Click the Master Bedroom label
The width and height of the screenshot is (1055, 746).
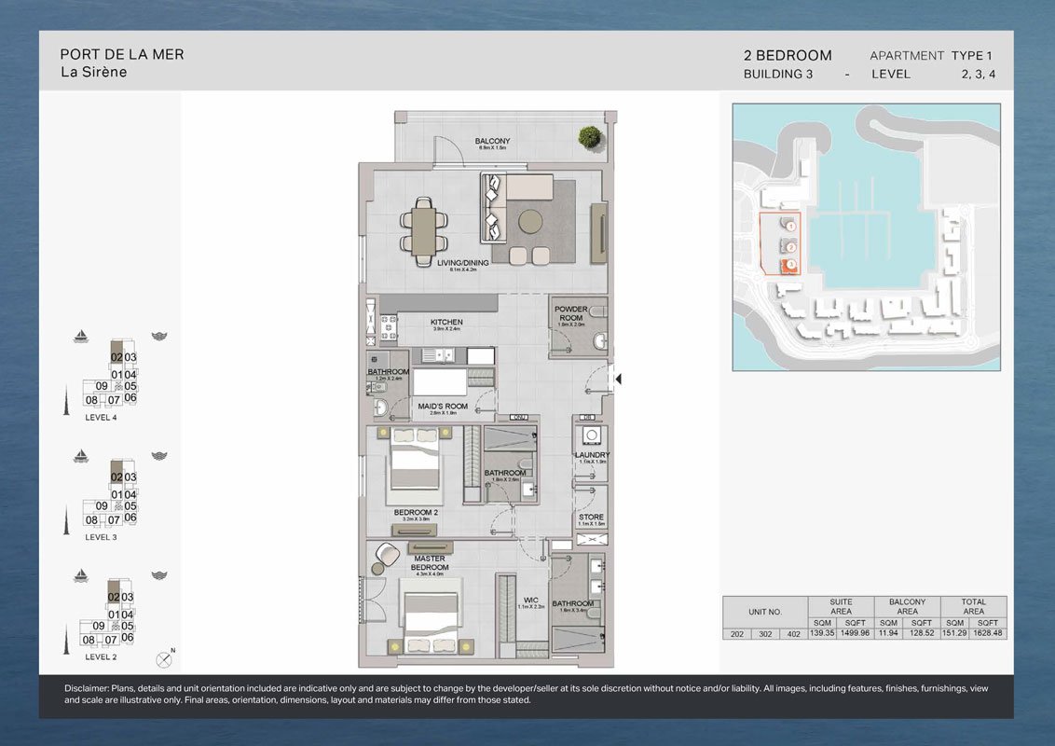coord(430,563)
